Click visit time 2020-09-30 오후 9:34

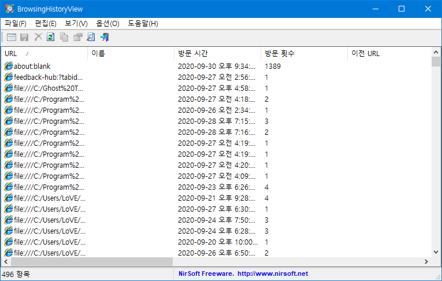pyautogui.click(x=217, y=66)
